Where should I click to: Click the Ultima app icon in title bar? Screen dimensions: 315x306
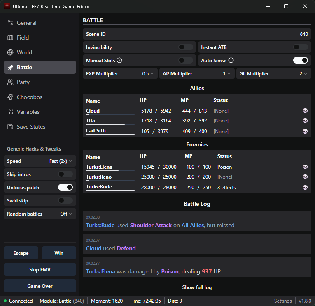(x=7, y=7)
